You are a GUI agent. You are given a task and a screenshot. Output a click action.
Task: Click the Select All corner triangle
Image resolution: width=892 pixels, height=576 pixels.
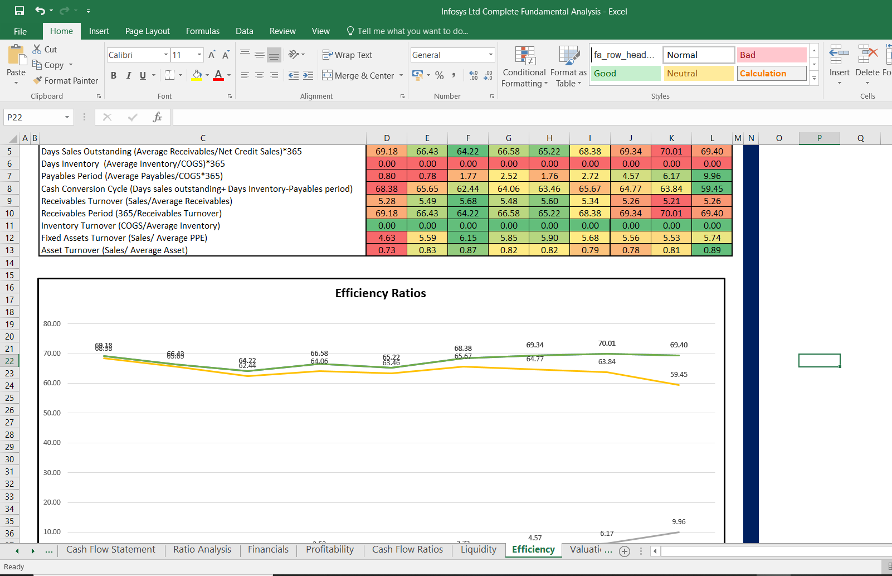(13, 138)
